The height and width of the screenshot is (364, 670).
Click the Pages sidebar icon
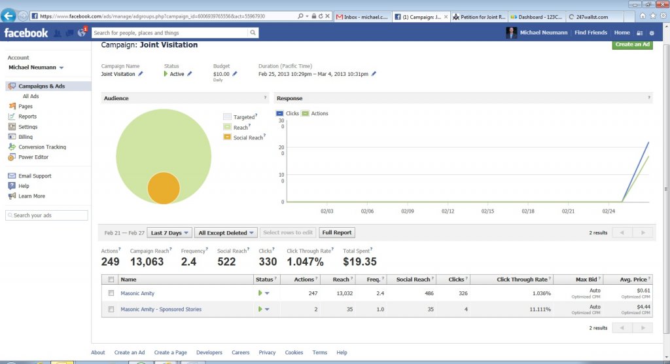(12, 106)
